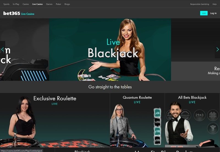Open the Casino tab
Viewport: 220px width, 152px height.
(x=26, y=4)
